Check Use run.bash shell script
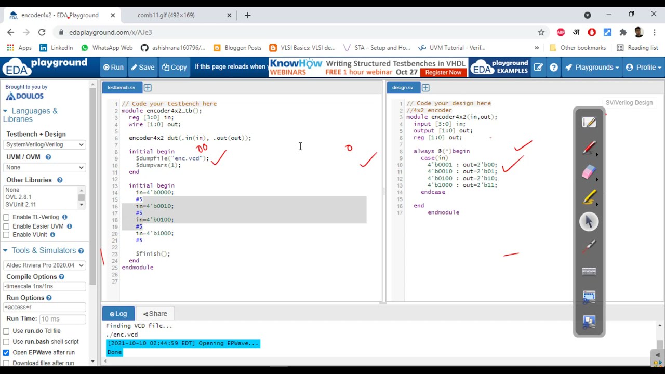Image resolution: width=665 pixels, height=374 pixels. point(6,342)
